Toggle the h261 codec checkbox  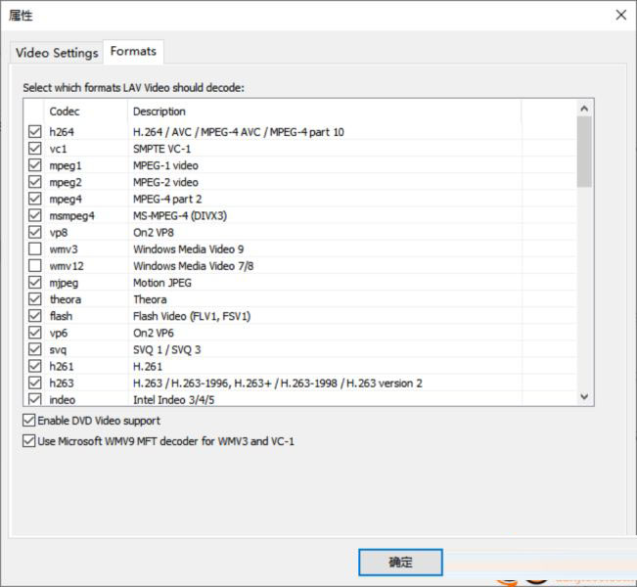click(35, 366)
